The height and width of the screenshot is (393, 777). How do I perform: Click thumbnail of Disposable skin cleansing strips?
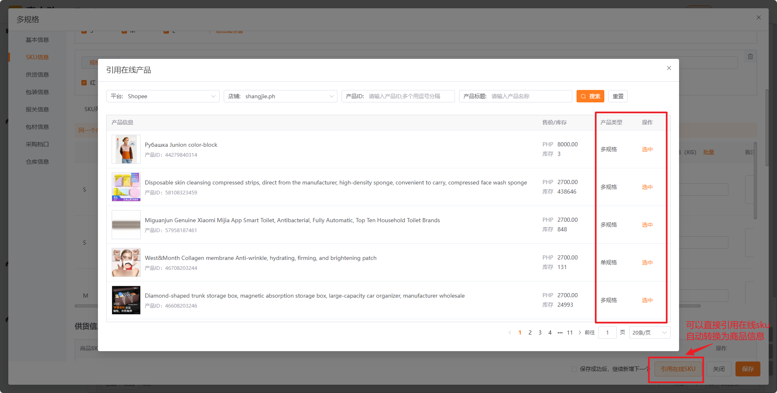126,187
